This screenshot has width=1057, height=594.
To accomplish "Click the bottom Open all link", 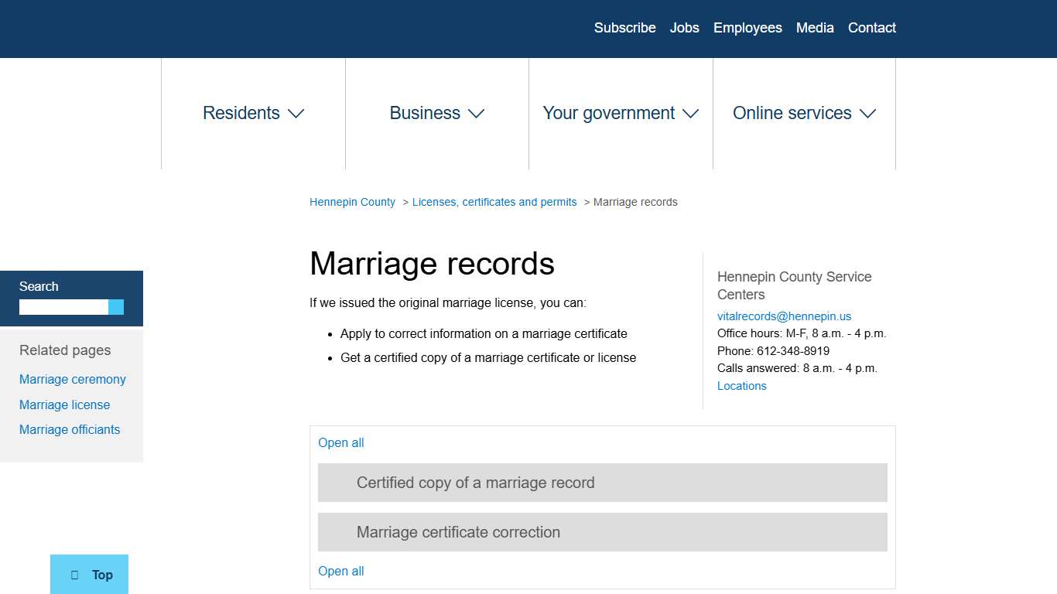I will coord(340,571).
